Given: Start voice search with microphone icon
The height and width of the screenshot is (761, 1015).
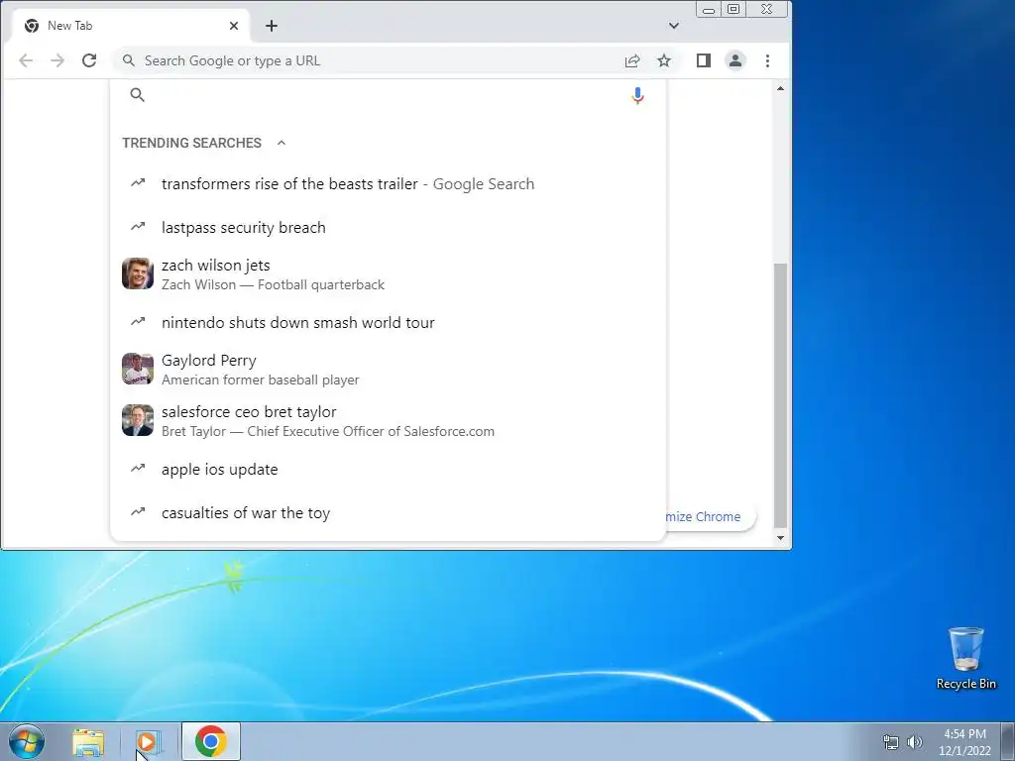Looking at the screenshot, I should point(637,96).
